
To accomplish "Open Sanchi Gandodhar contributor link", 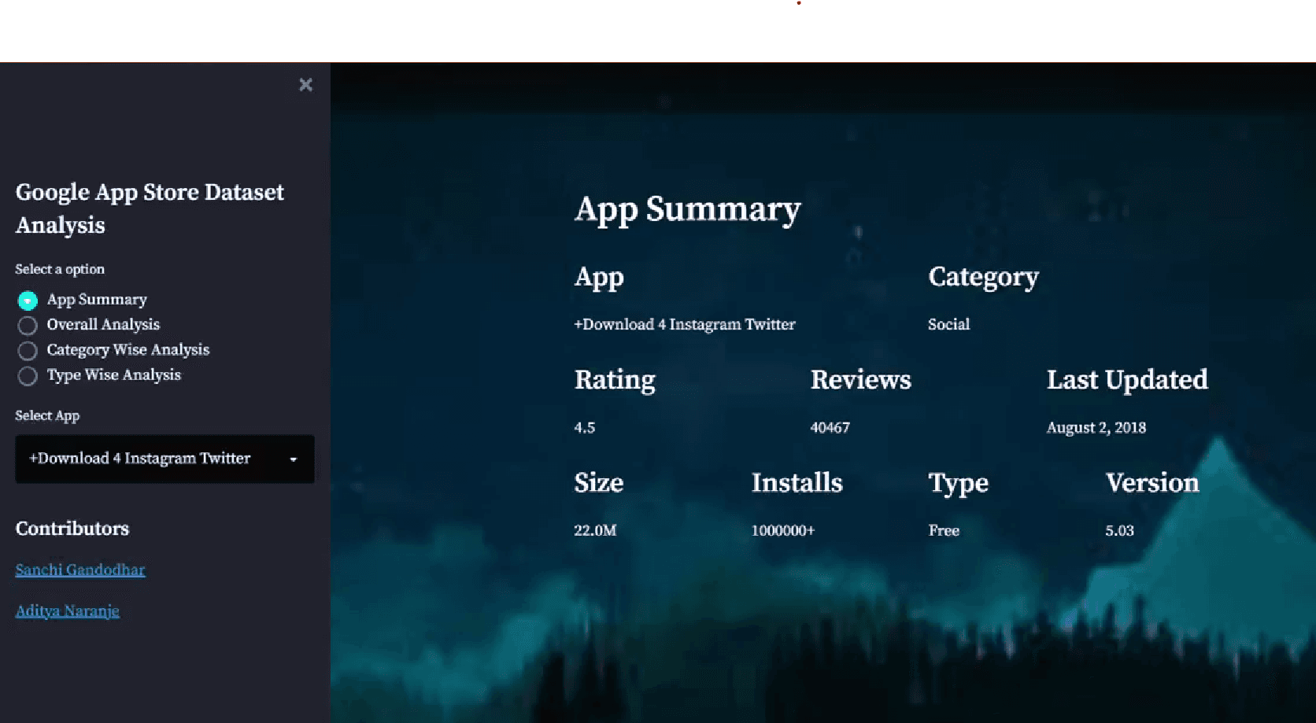I will point(80,570).
